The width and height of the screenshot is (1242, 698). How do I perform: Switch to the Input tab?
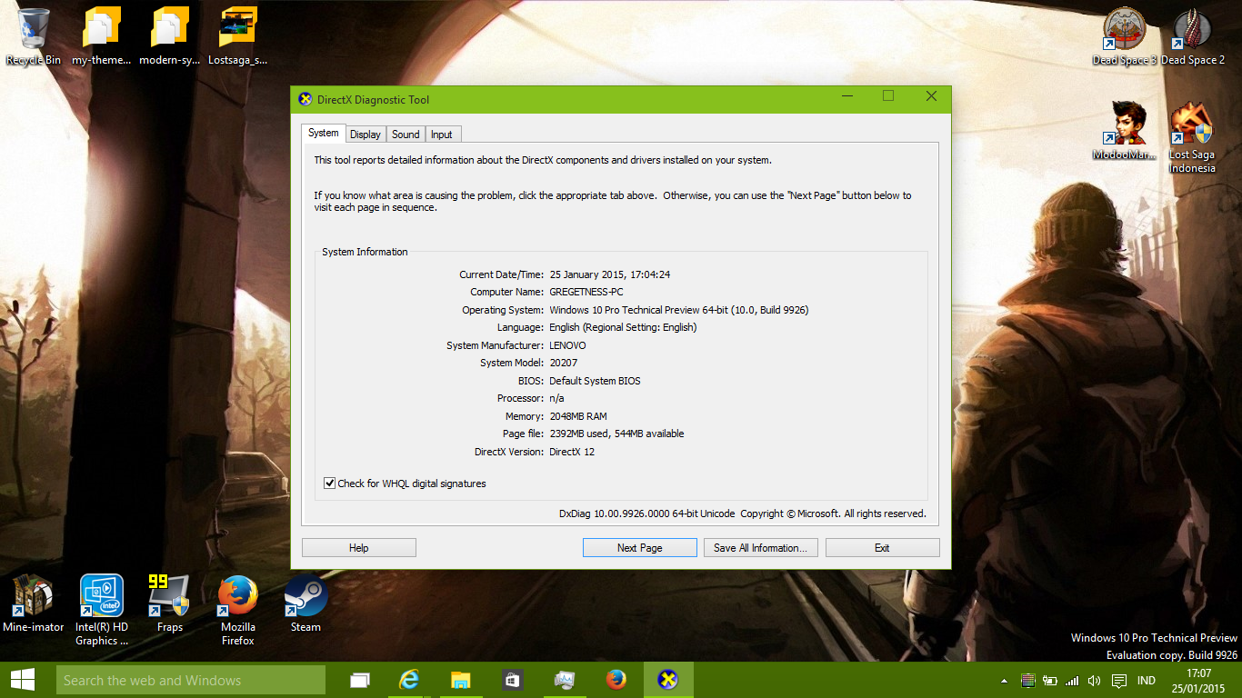click(442, 135)
